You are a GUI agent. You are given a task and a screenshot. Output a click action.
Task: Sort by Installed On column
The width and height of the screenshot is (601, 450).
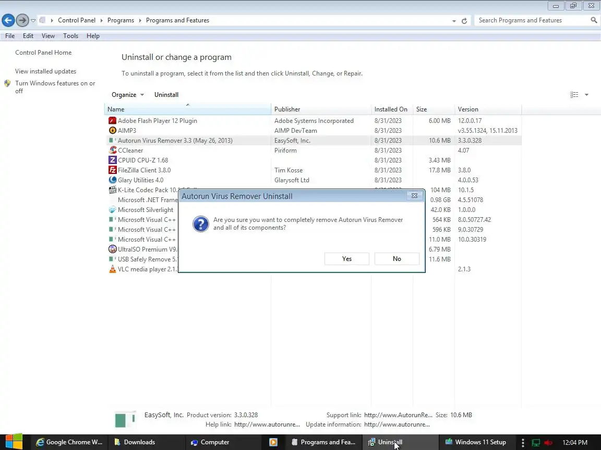pos(392,109)
